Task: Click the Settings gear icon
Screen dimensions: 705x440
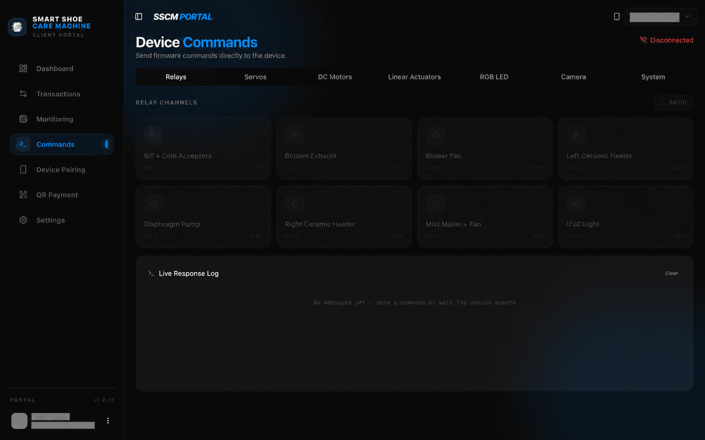Action: click(x=23, y=220)
